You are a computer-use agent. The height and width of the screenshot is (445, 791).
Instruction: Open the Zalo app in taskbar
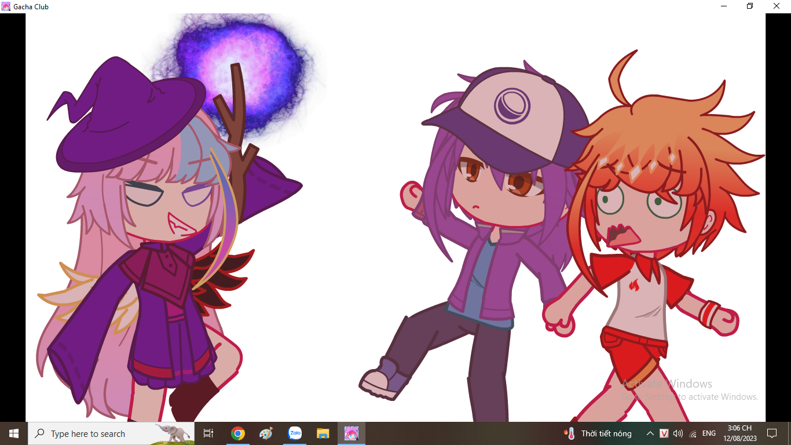click(295, 433)
